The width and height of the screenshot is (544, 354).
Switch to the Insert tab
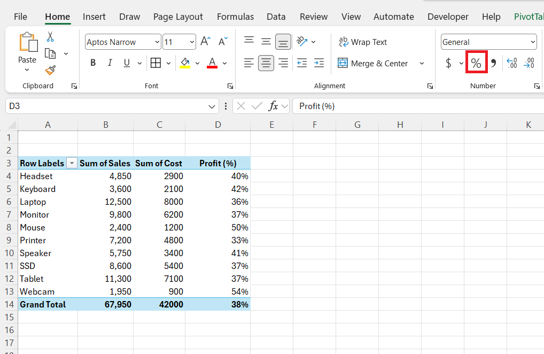click(94, 17)
